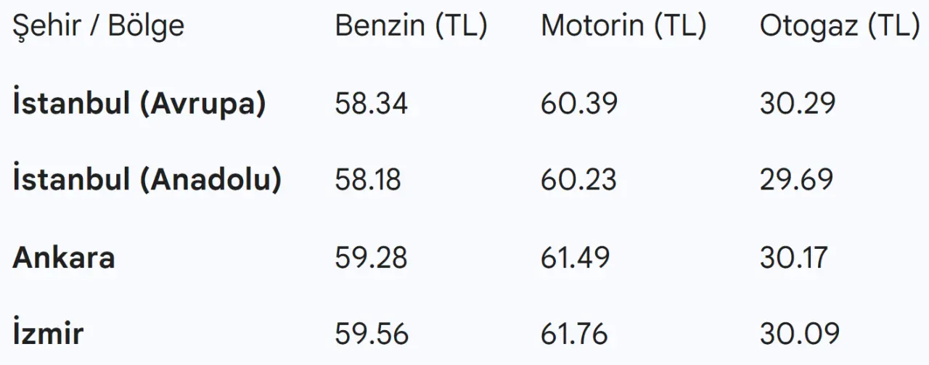The height and width of the screenshot is (365, 929).
Task: Click the 60.39 motorin price cell
Action: 578,104
